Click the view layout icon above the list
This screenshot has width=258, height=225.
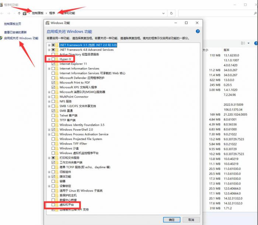[243, 43]
